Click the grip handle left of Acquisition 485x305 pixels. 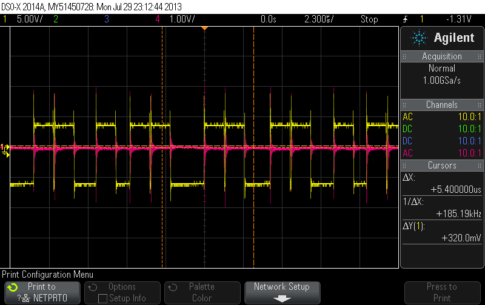coord(404,56)
